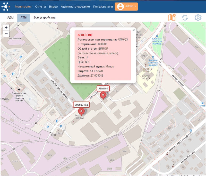This screenshot has width=206, height=176.
Task: Click the ATM603 red map pin
Action: (x=104, y=95)
